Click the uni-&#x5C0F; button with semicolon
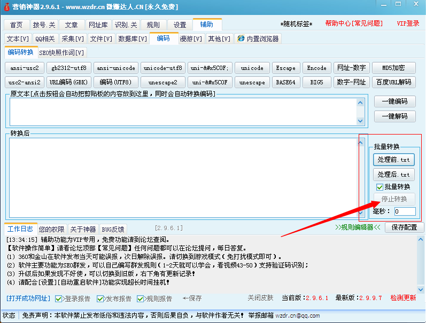This screenshot has height=323, width=426. pyautogui.click(x=210, y=68)
